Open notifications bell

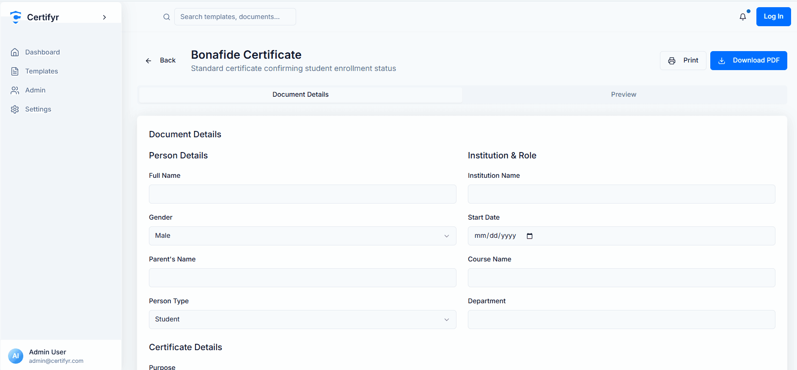pos(743,17)
